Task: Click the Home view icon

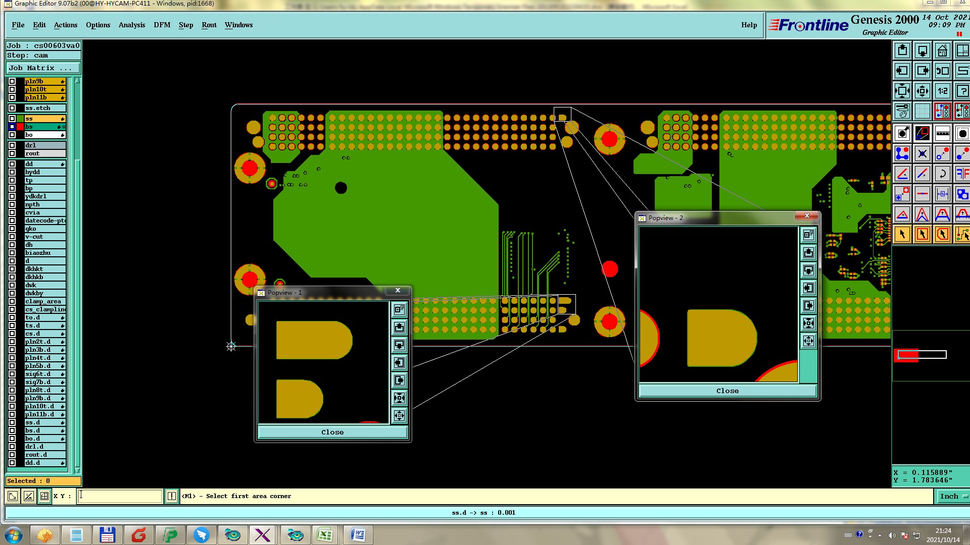Action: pos(942,50)
